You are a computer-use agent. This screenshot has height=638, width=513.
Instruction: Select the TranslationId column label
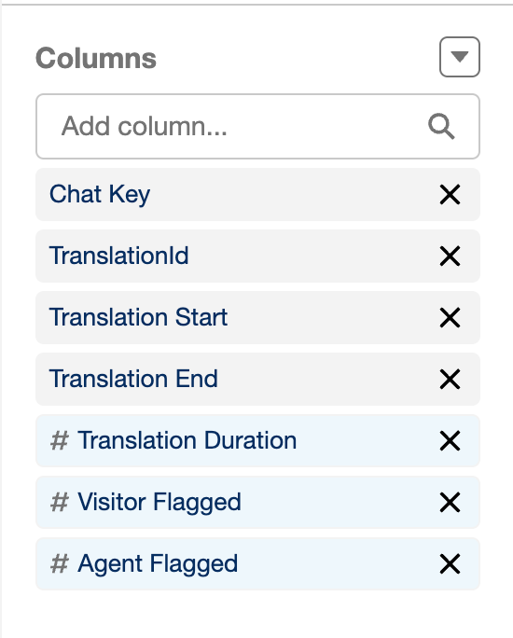[x=118, y=256]
